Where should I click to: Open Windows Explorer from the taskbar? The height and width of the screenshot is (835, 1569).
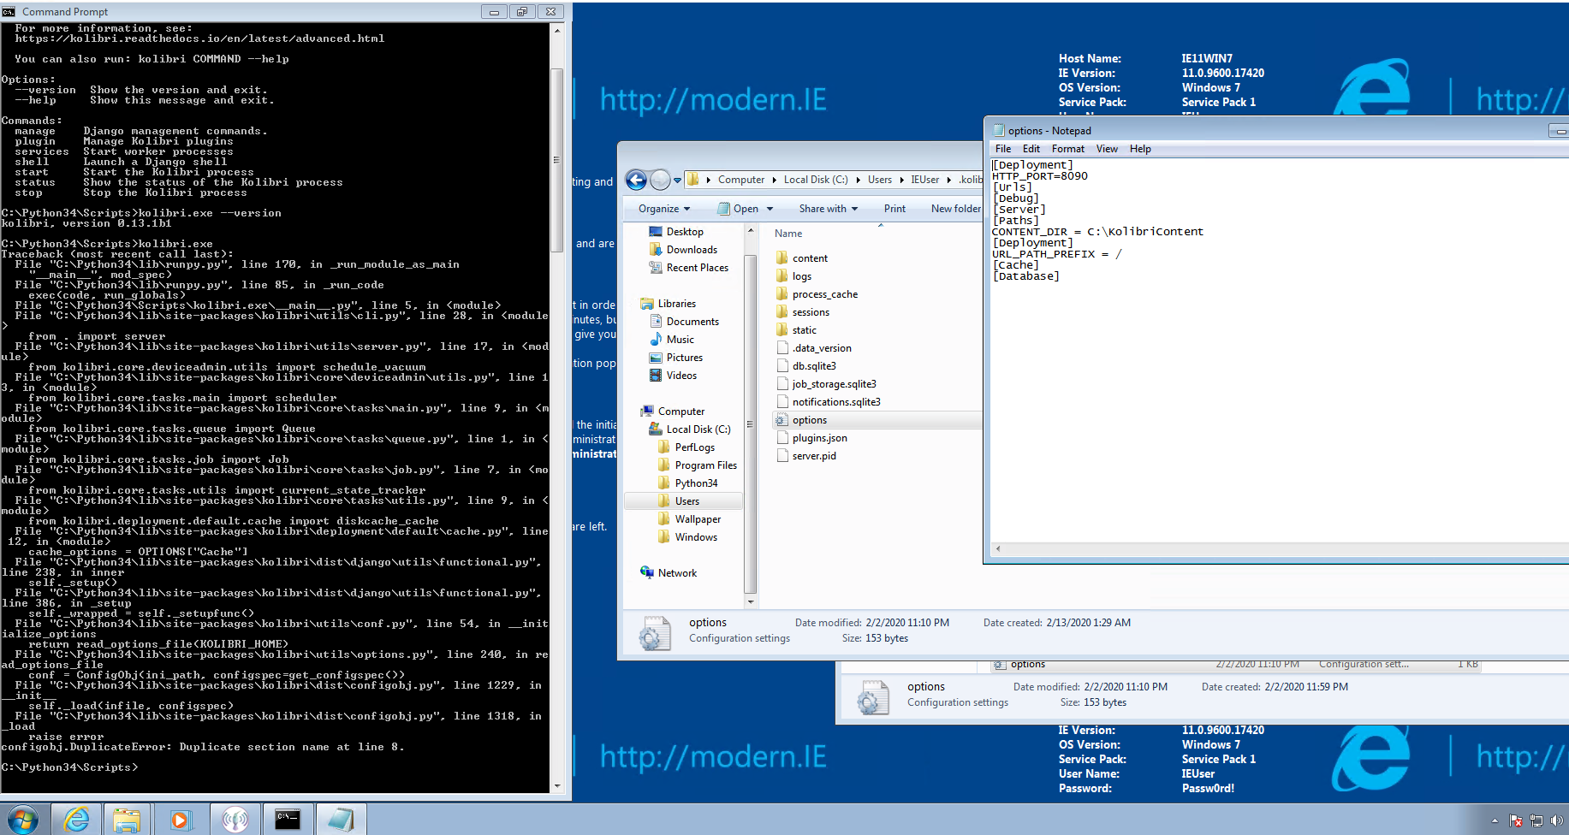click(127, 819)
